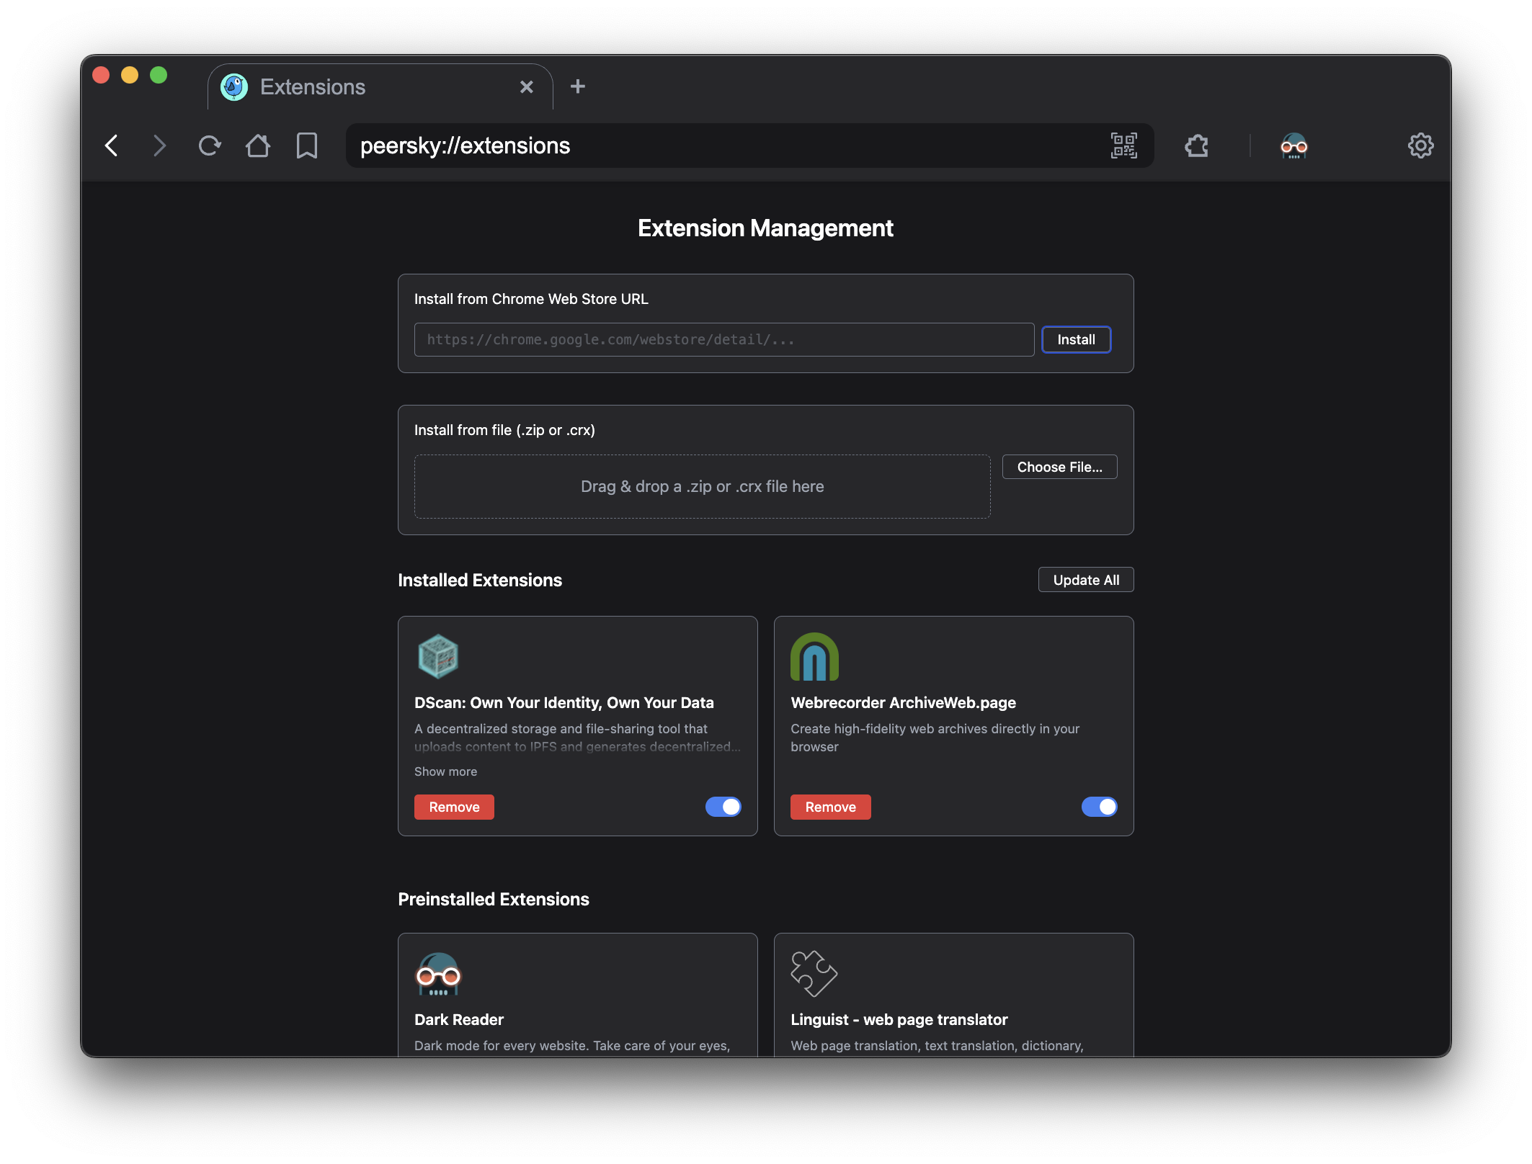
Task: Open a new tab with the plus button
Action: click(578, 86)
